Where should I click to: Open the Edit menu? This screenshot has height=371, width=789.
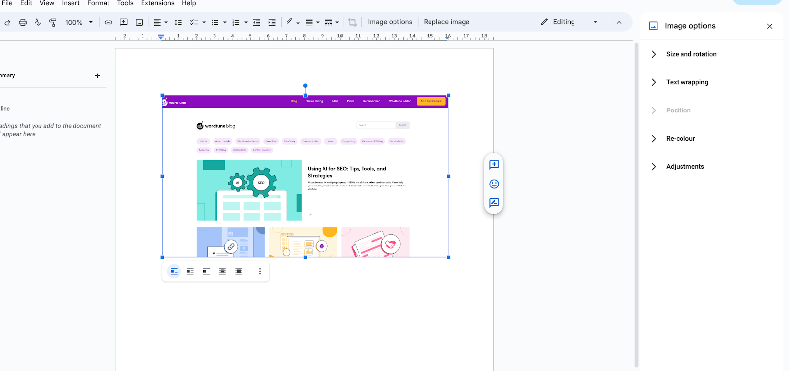pos(26,3)
